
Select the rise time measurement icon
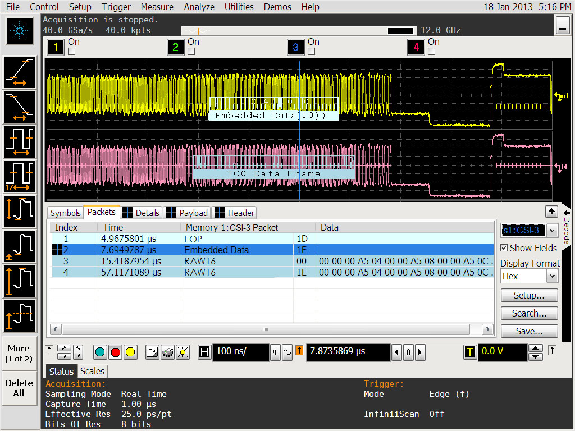point(20,72)
